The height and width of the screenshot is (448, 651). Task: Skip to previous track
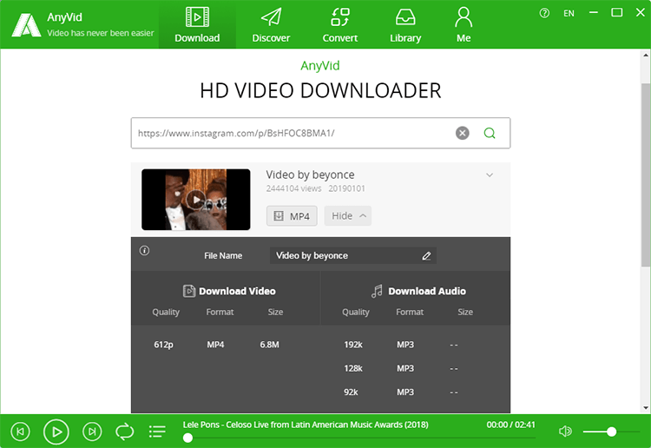[x=20, y=432]
